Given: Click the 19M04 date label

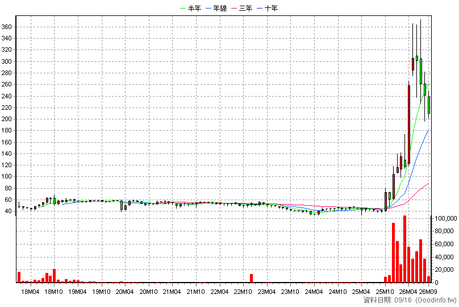Looking at the screenshot, I should click(x=78, y=292).
